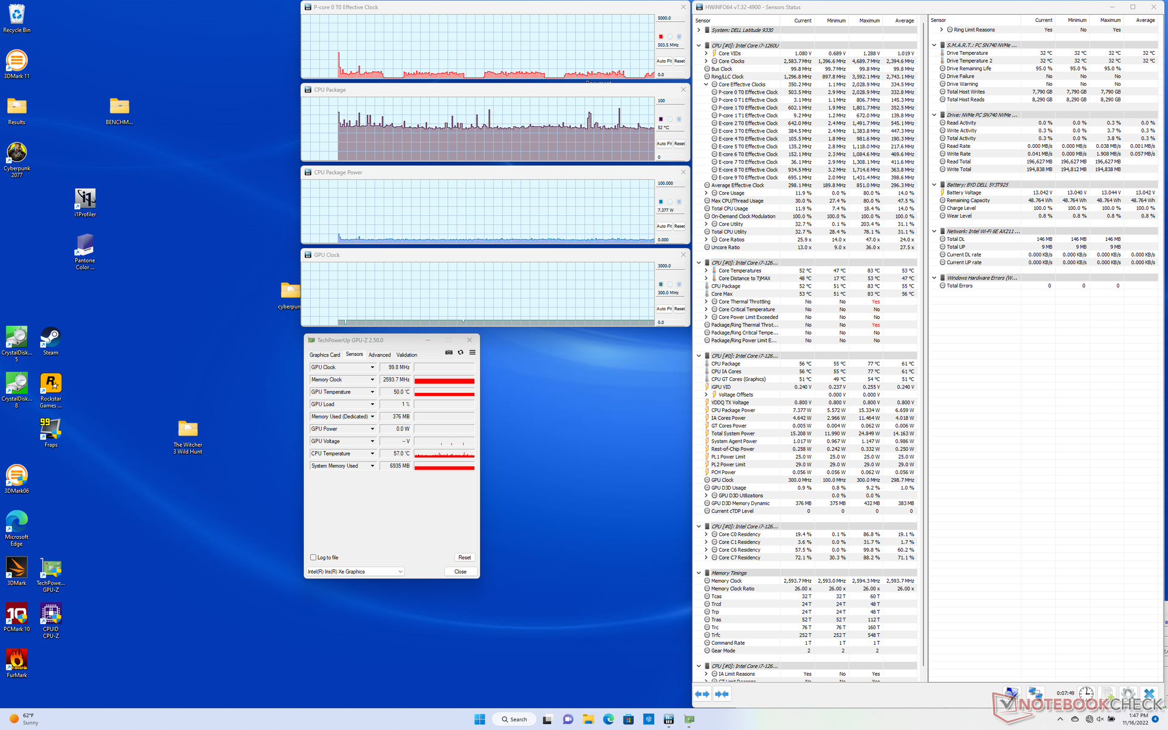Click Auto Fit in P-core 0 graph

pos(664,61)
